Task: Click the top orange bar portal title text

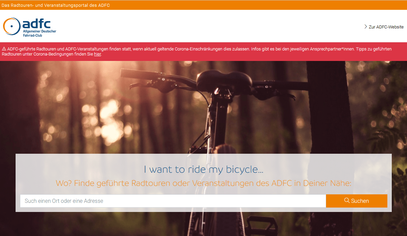Action: pos(56,5)
